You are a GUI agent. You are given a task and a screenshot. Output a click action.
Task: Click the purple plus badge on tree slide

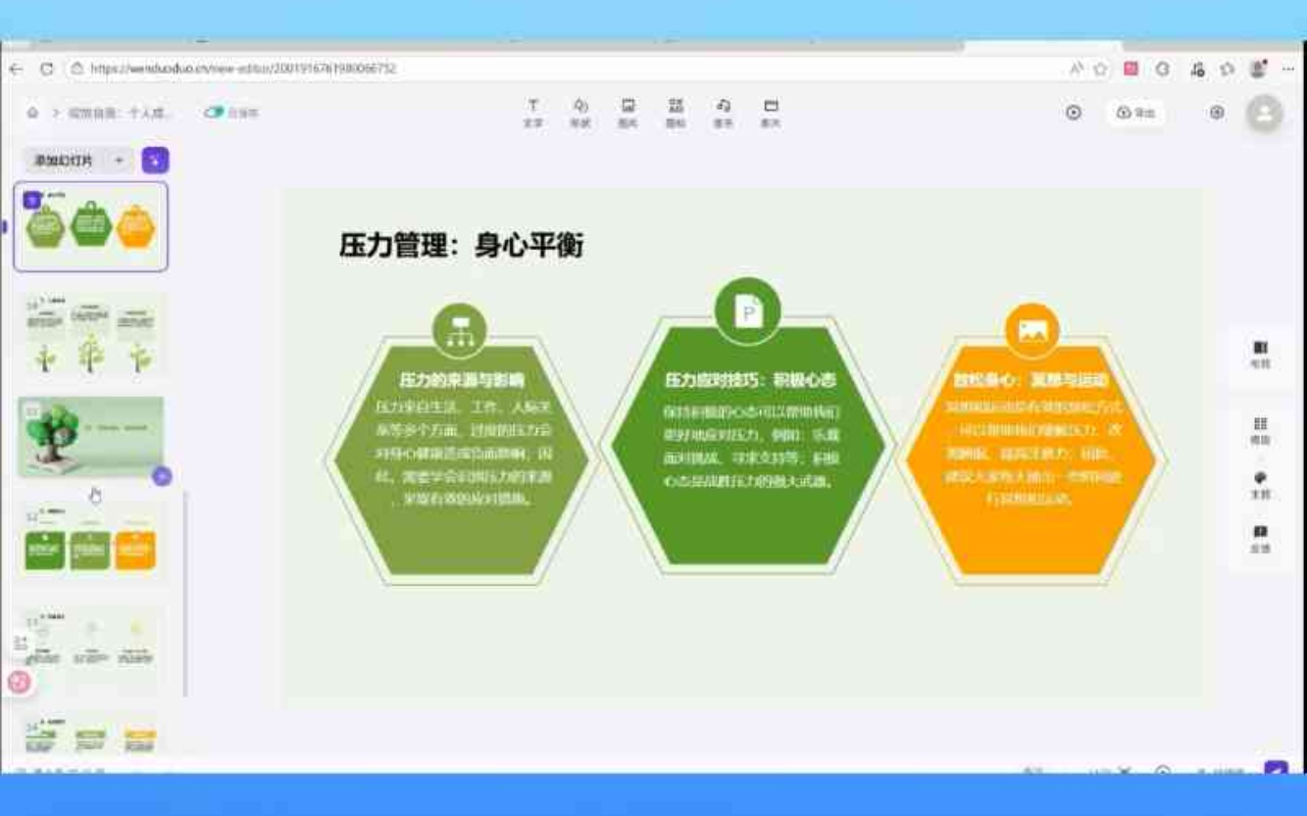point(162,476)
